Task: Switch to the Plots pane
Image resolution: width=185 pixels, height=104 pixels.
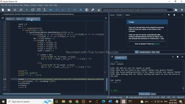Action: 153,52
